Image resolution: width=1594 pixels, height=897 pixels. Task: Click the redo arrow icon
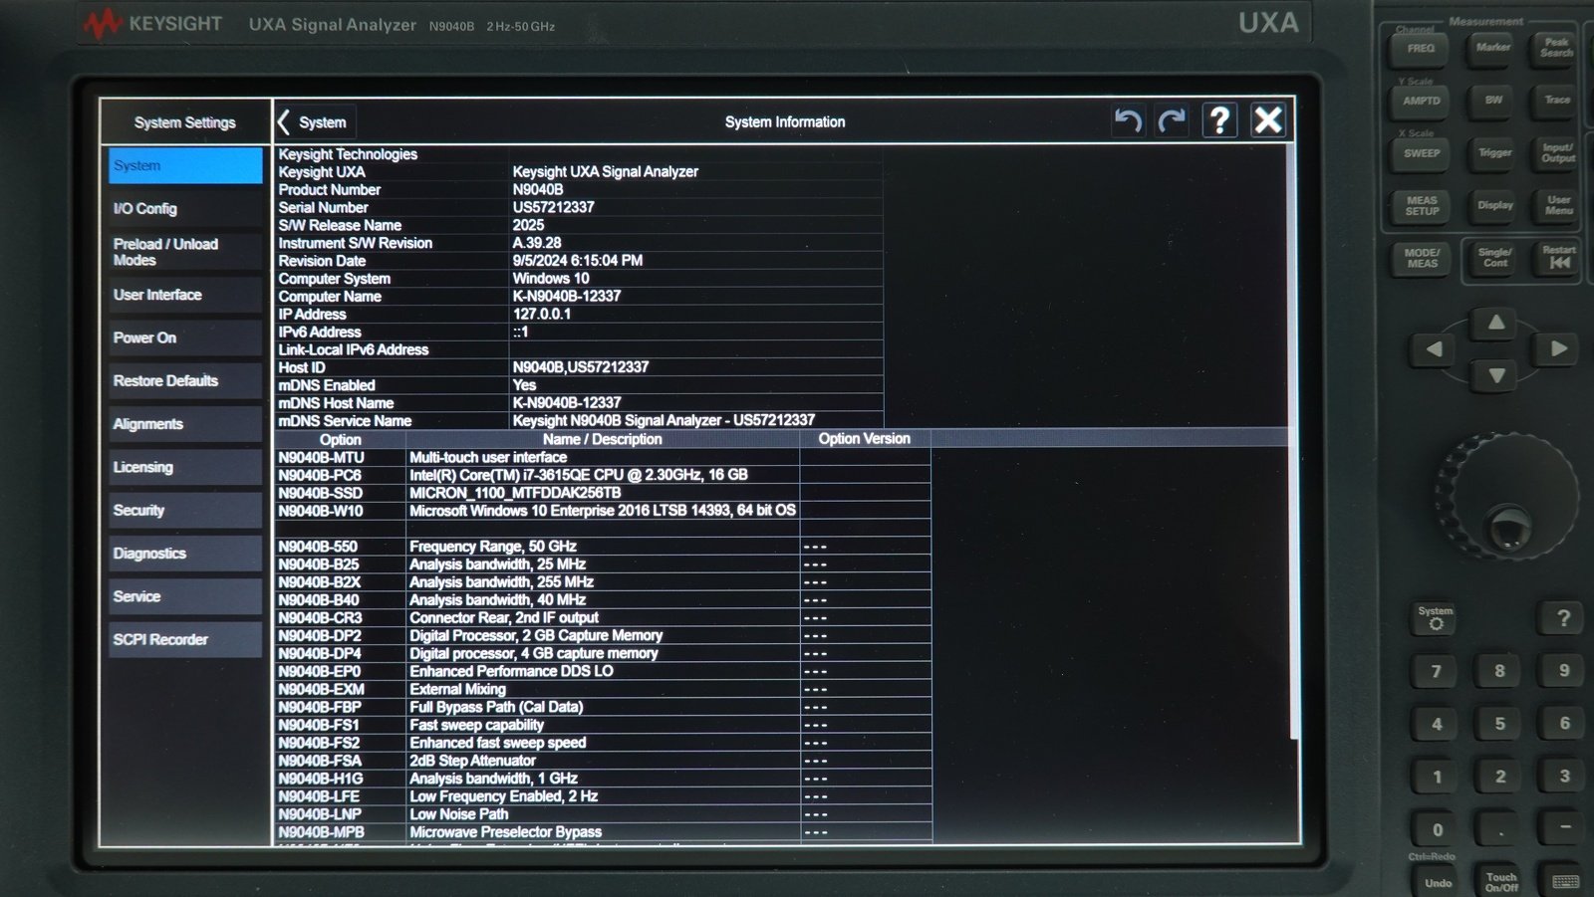1173,121
